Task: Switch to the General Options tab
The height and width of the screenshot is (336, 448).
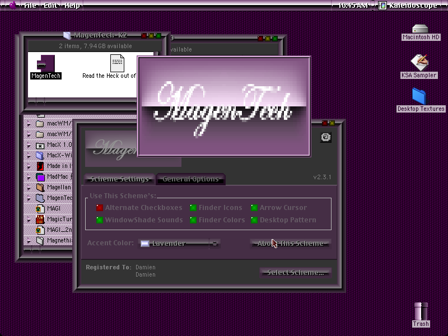Action: point(191,179)
